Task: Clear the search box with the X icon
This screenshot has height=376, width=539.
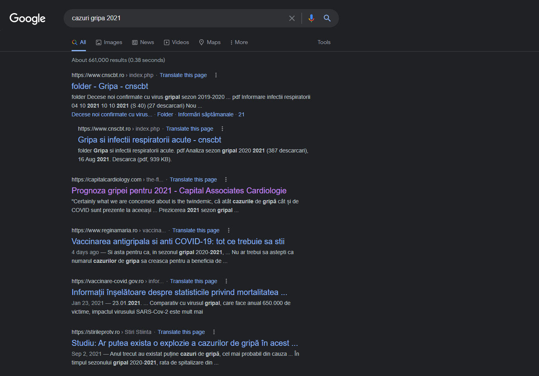Action: (x=292, y=18)
